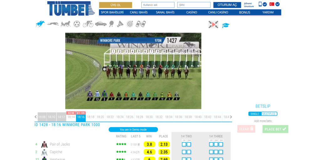This screenshot has width=321, height=160.
Task: Open language dropdown beside the Turkish flag
Action: coord(277,4)
